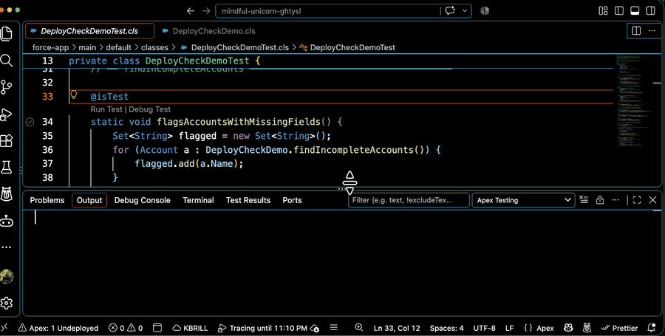665x336 pixels.
Task: Open the robot chat icon in activity bar
Action: [x=7, y=221]
